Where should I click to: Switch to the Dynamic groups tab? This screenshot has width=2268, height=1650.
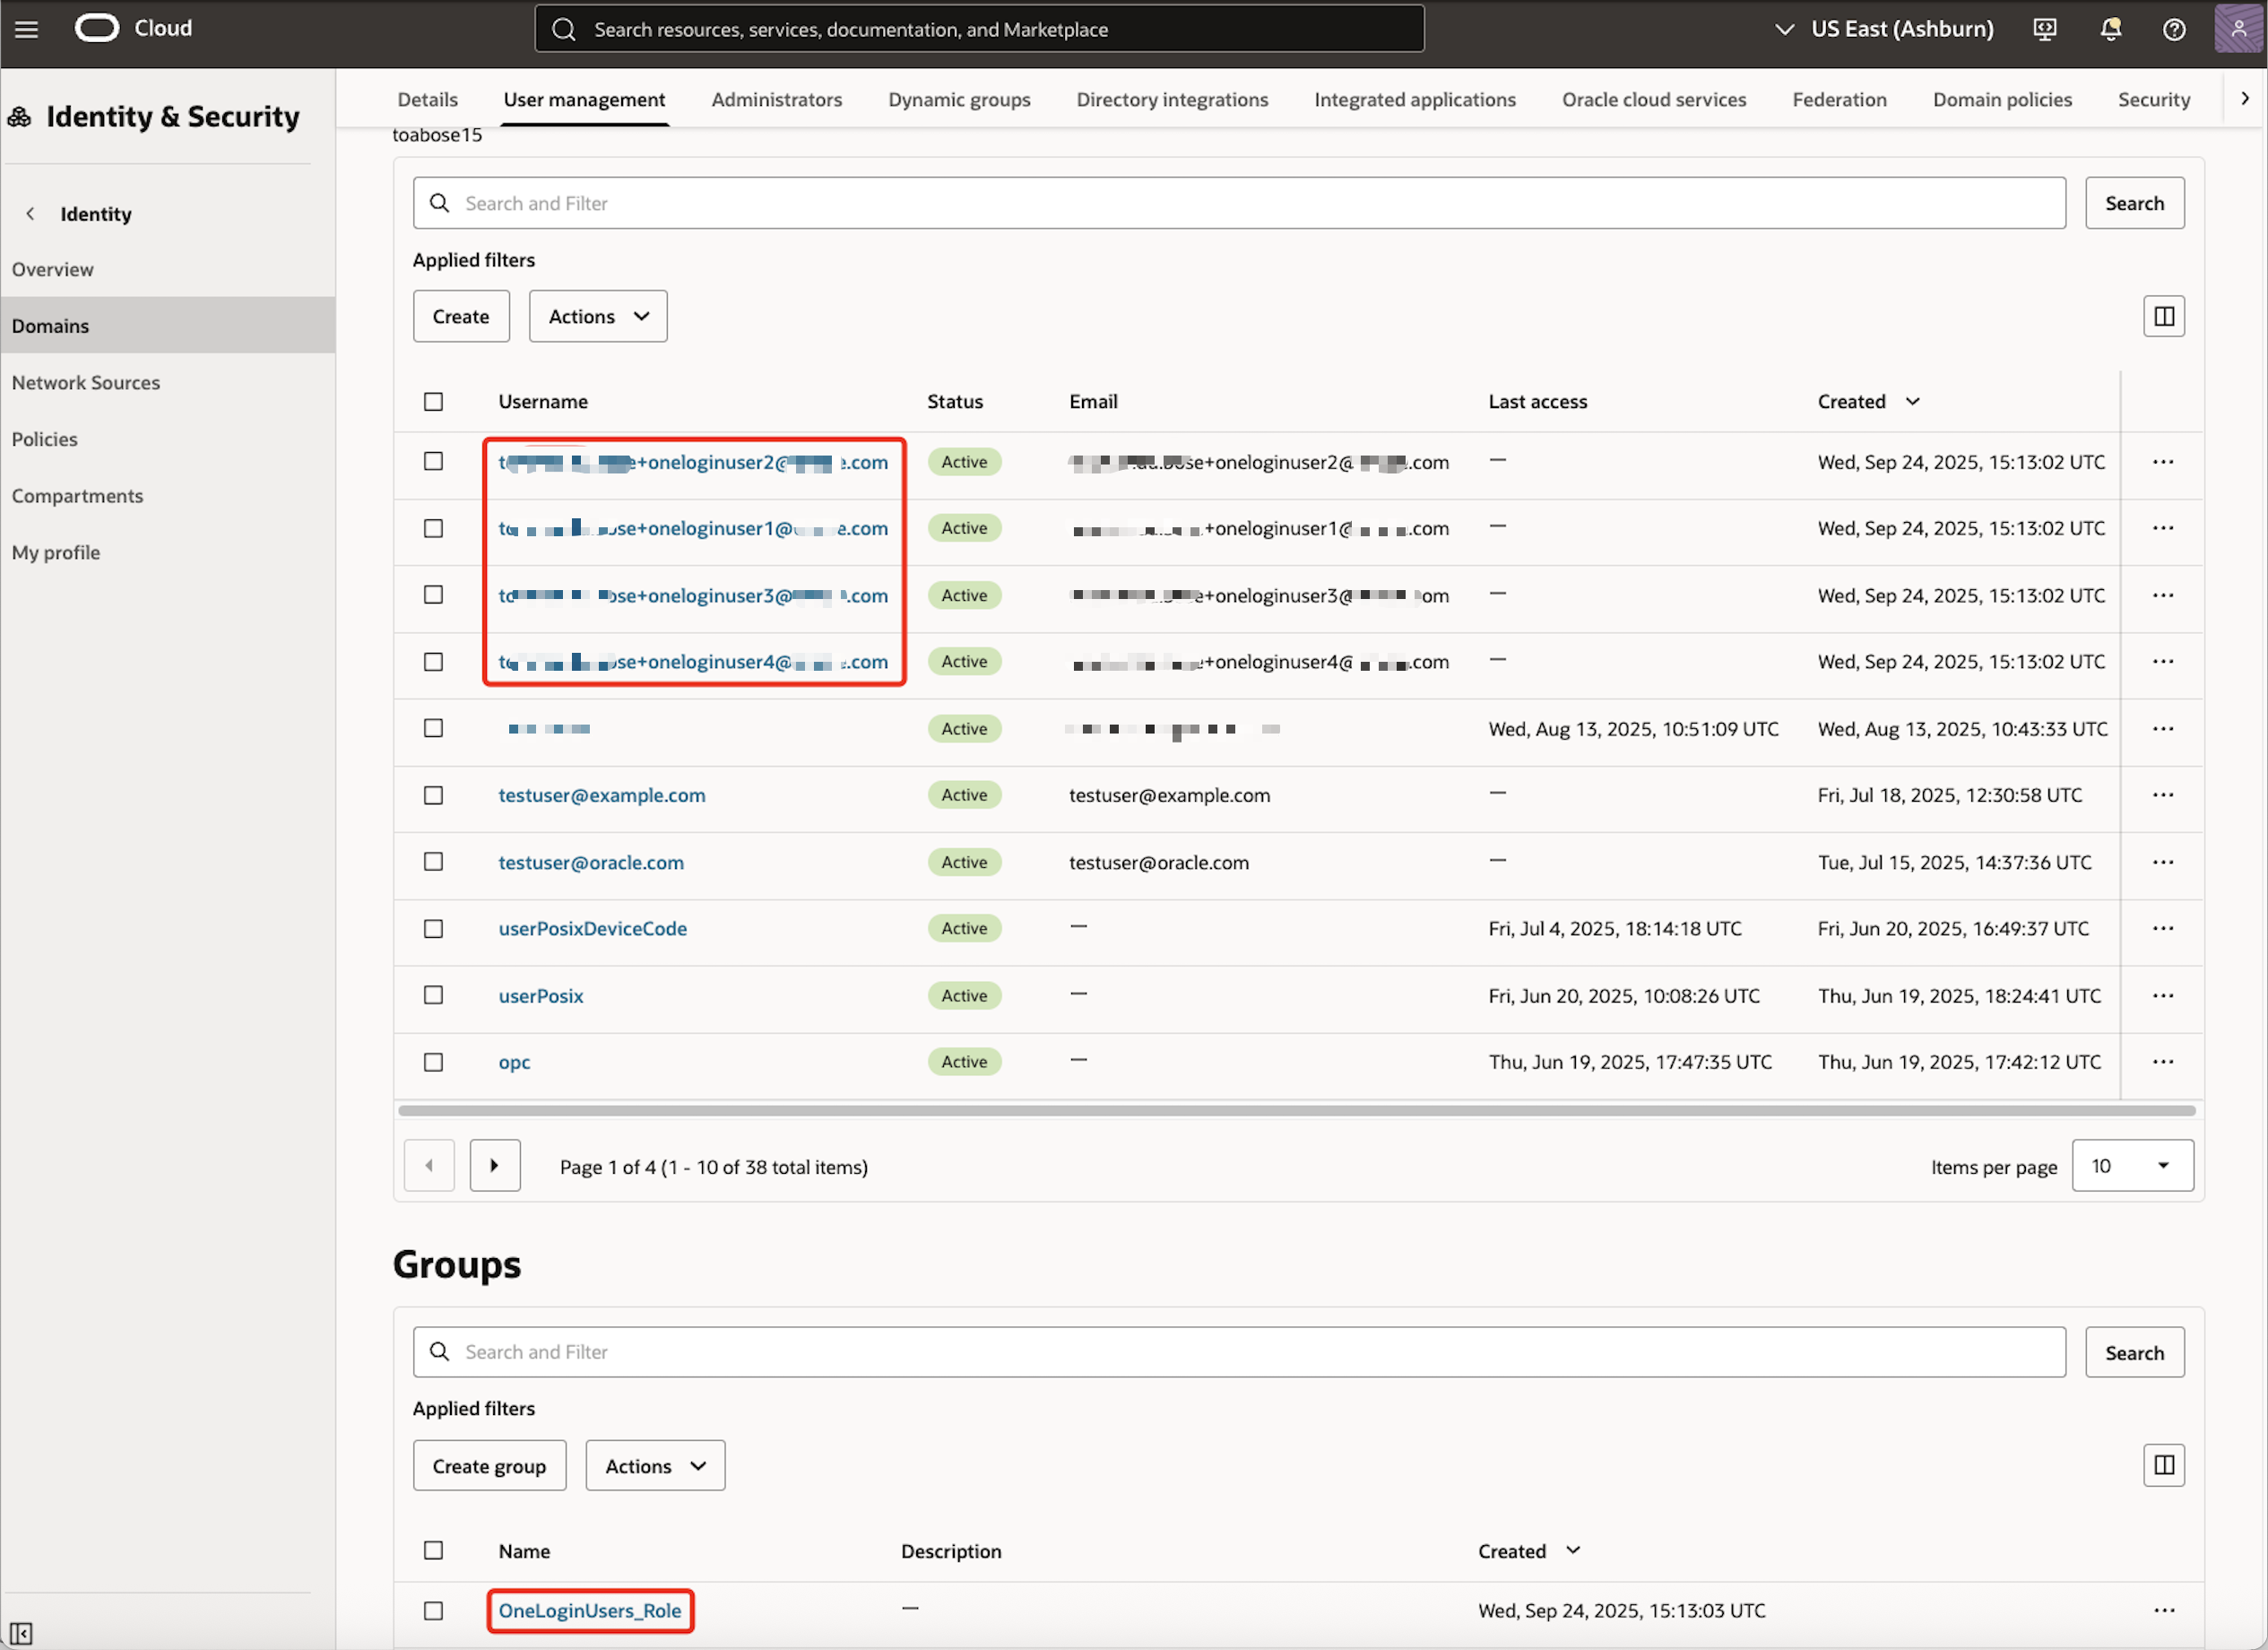[x=958, y=99]
